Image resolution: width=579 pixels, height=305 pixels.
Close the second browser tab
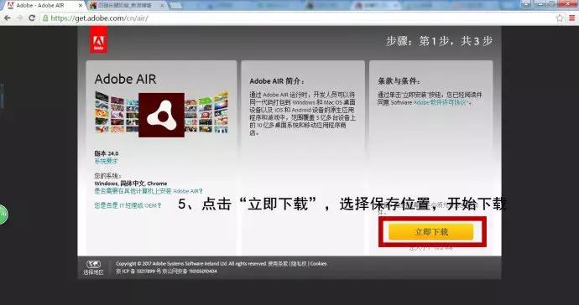pos(162,6)
